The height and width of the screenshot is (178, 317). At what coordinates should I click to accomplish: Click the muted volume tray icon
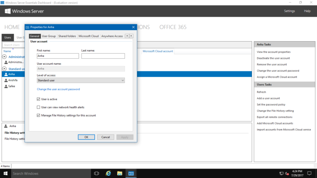287,173
